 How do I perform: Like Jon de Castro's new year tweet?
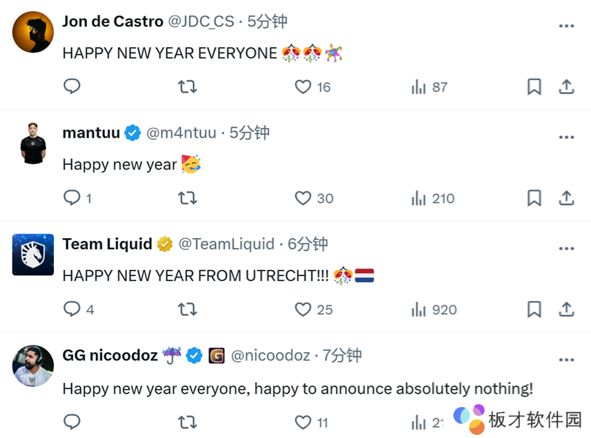click(303, 87)
